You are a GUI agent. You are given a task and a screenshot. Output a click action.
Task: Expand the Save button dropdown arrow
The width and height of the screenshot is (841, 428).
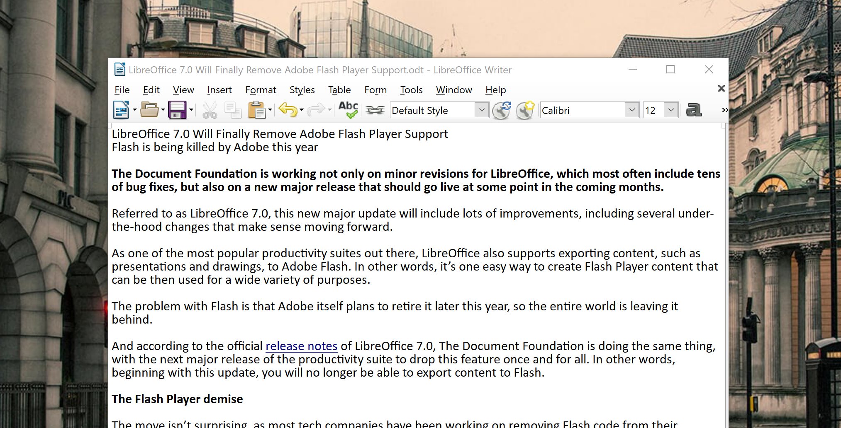191,110
